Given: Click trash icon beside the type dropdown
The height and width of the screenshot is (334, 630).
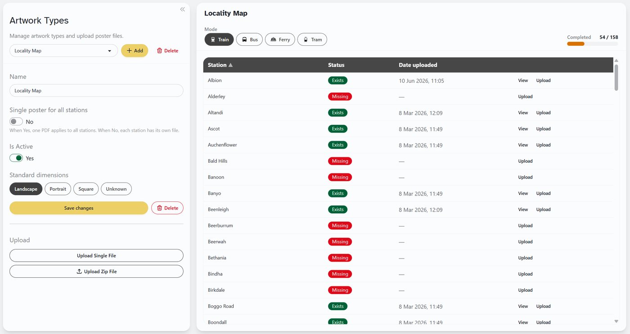Looking at the screenshot, I should (x=159, y=51).
